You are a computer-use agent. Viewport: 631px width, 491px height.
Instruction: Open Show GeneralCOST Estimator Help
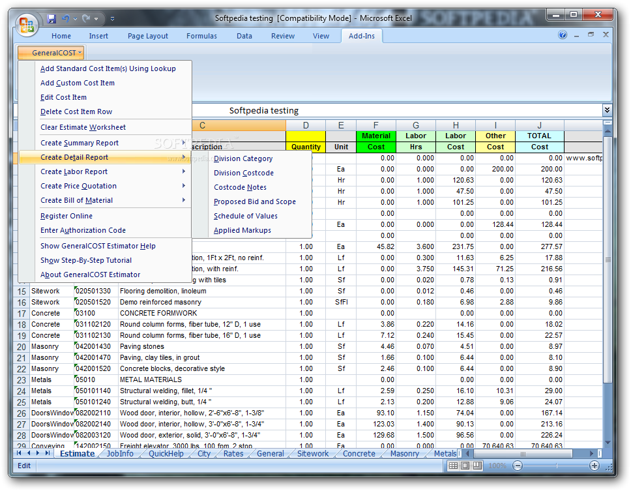[x=98, y=246]
